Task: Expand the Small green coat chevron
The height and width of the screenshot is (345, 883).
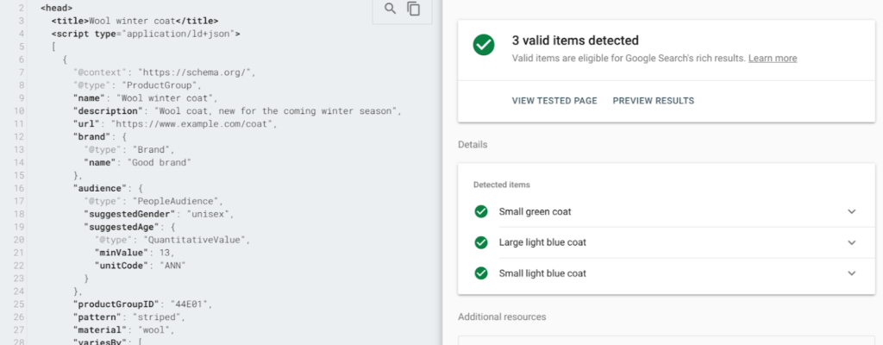Action: pos(852,211)
